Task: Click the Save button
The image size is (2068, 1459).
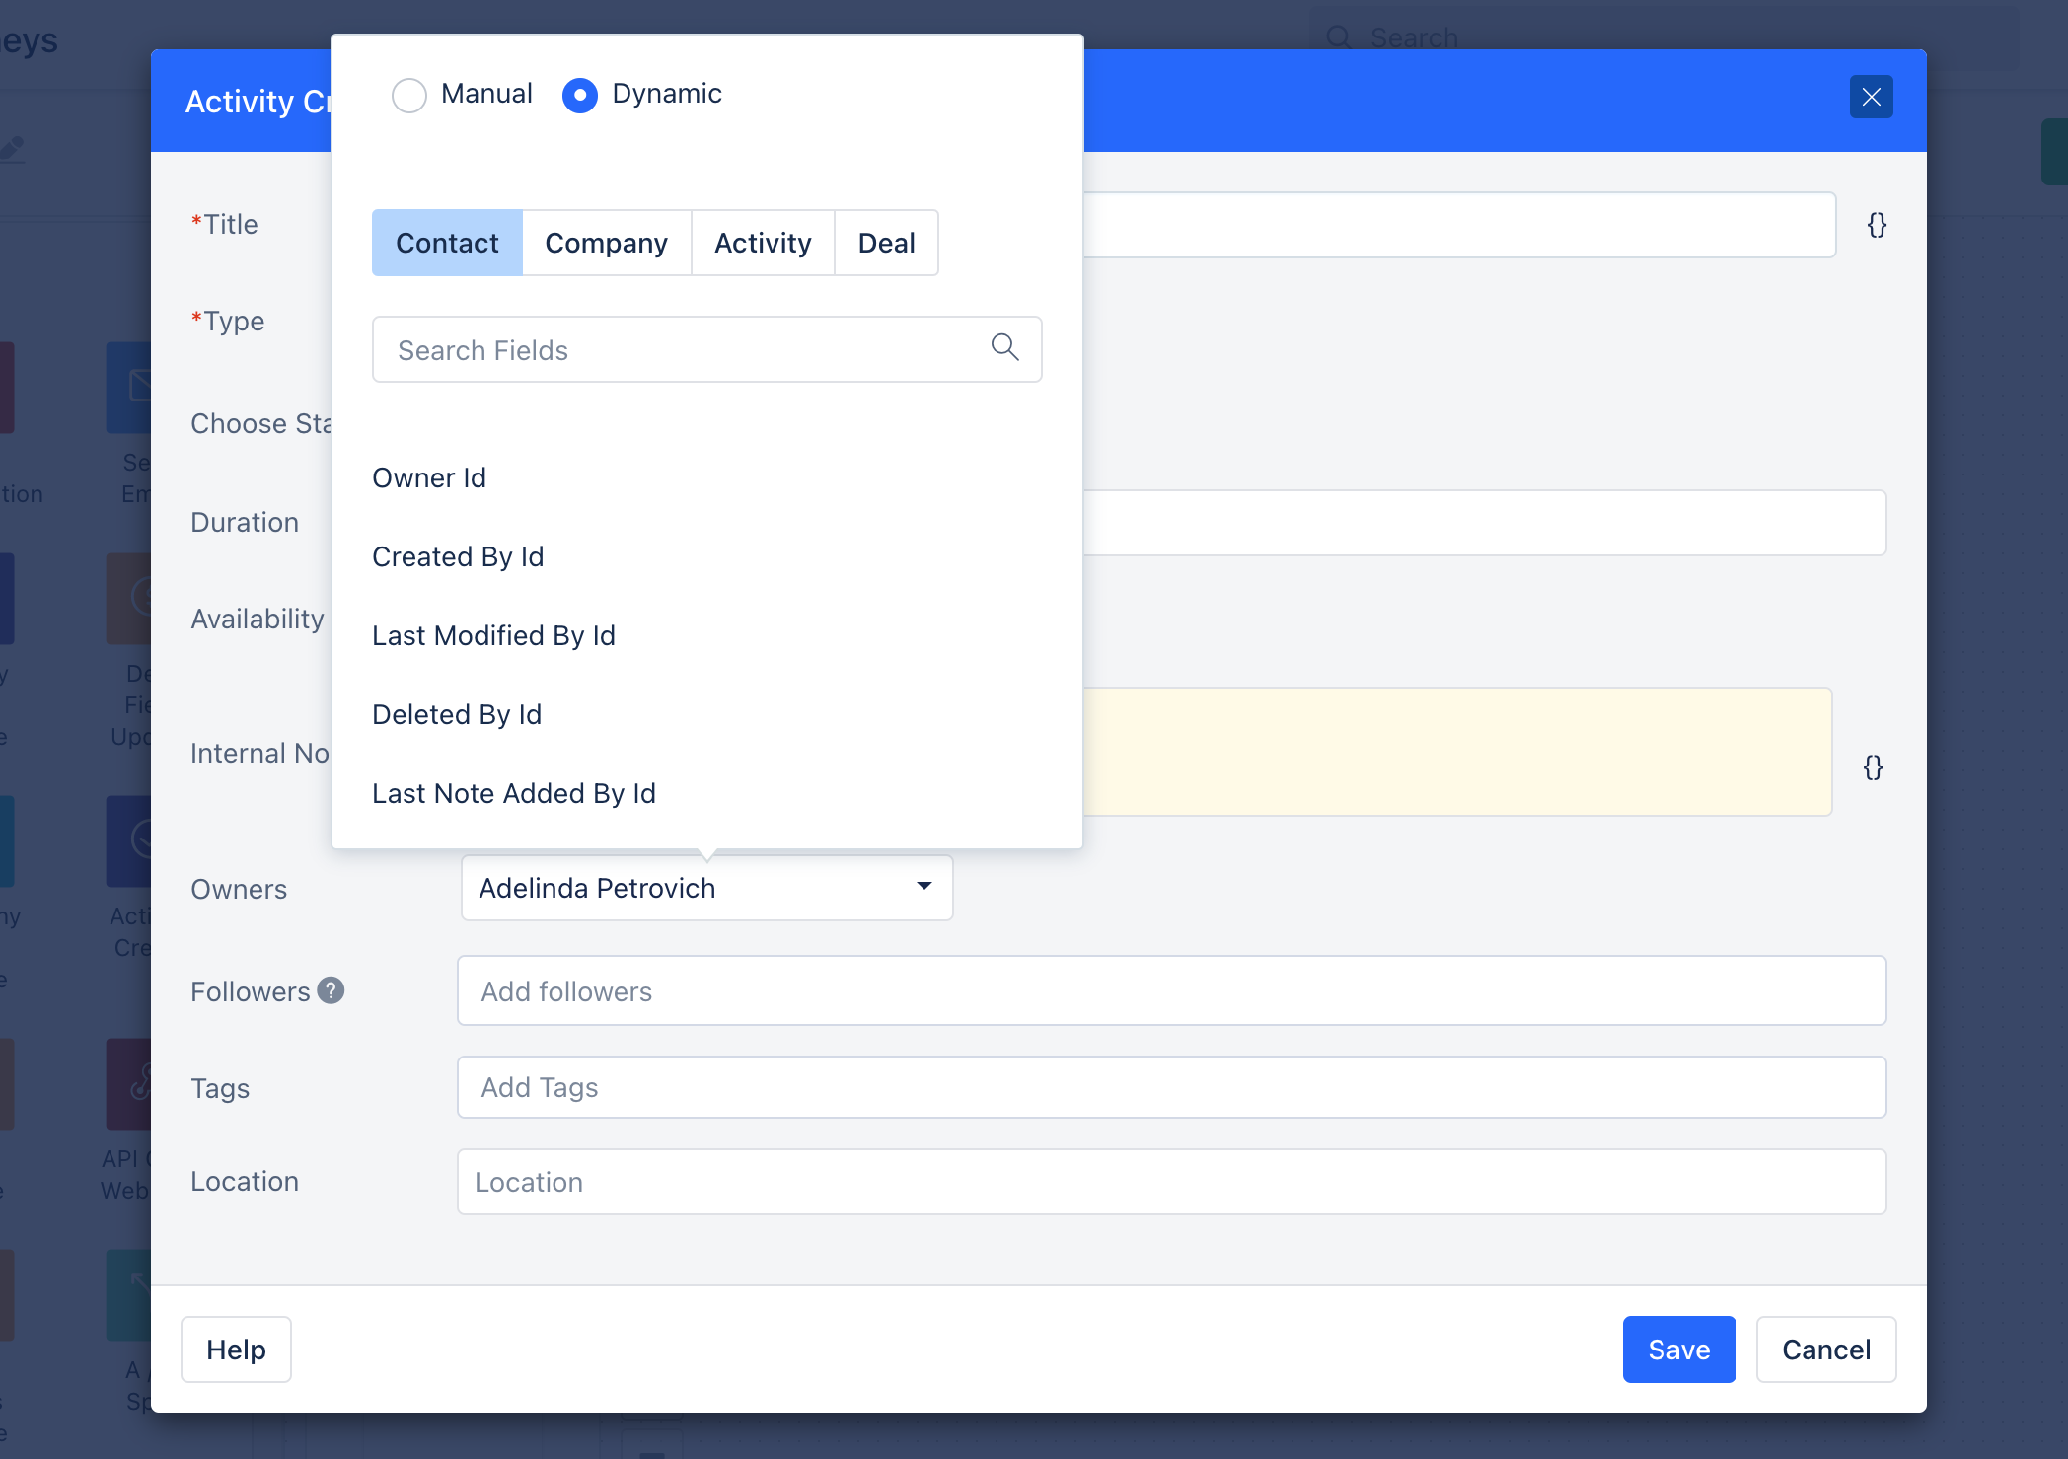Action: click(1679, 1350)
